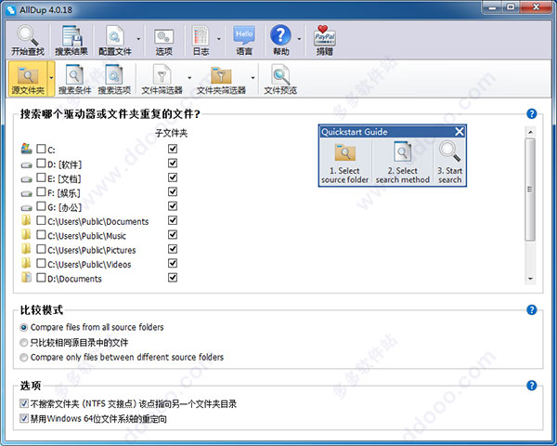The image size is (557, 446).
Task: Click the C:\Users\Public\Videos path text
Action: point(89,265)
